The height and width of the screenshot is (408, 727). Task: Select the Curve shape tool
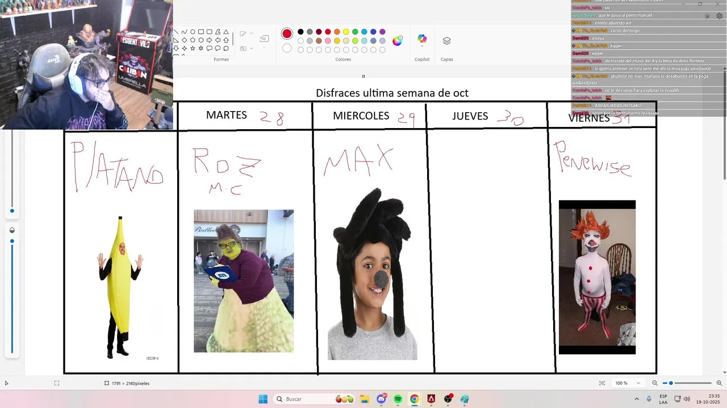(x=184, y=32)
